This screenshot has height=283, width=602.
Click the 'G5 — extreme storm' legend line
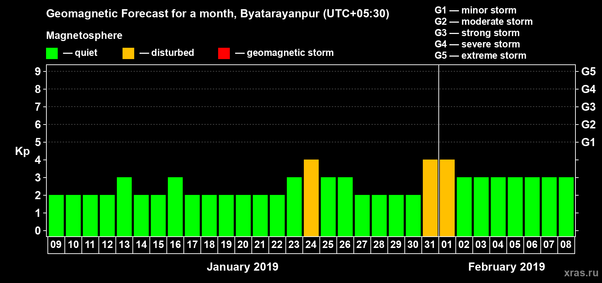pyautogui.click(x=481, y=56)
